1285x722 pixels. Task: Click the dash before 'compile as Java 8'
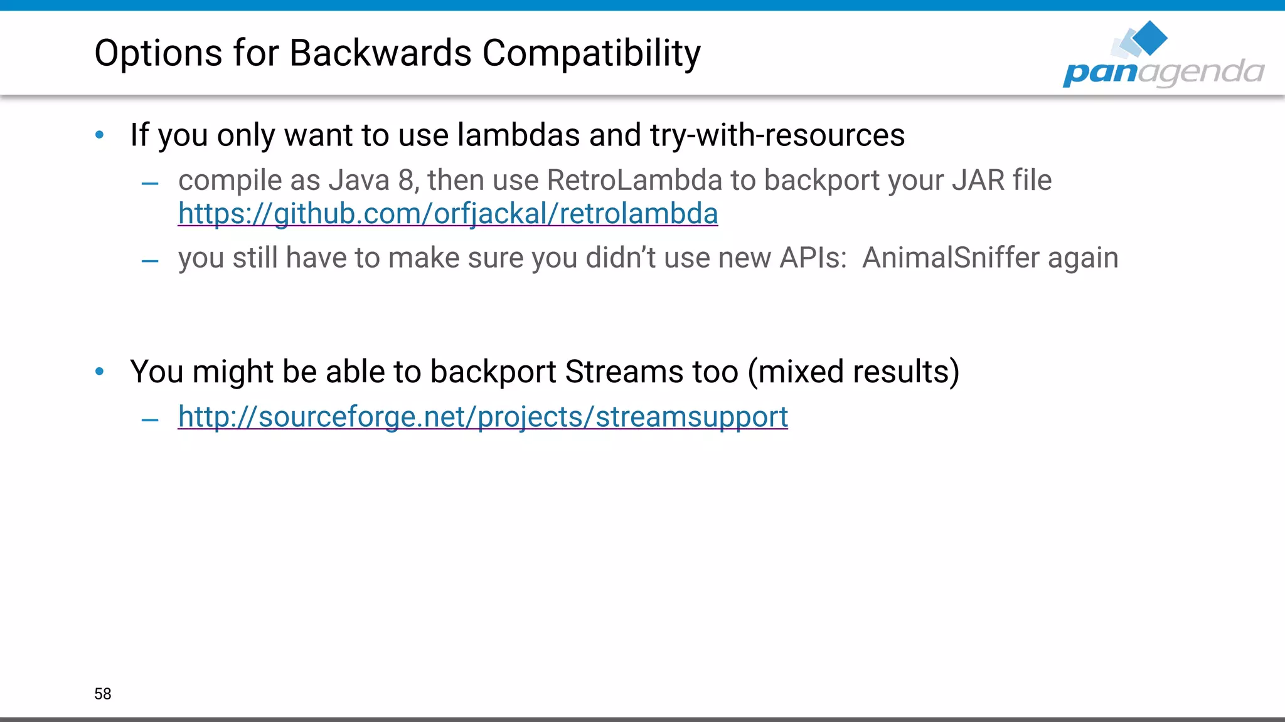pos(150,184)
